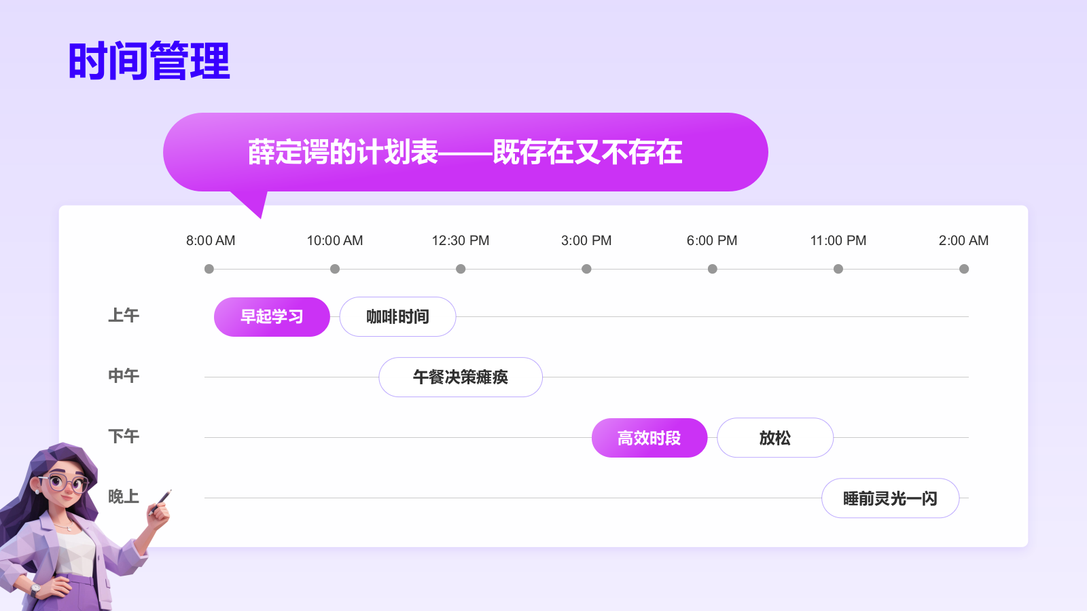Select the 睡前灵光一闪 evening block
The image size is (1087, 611).
[x=890, y=498]
